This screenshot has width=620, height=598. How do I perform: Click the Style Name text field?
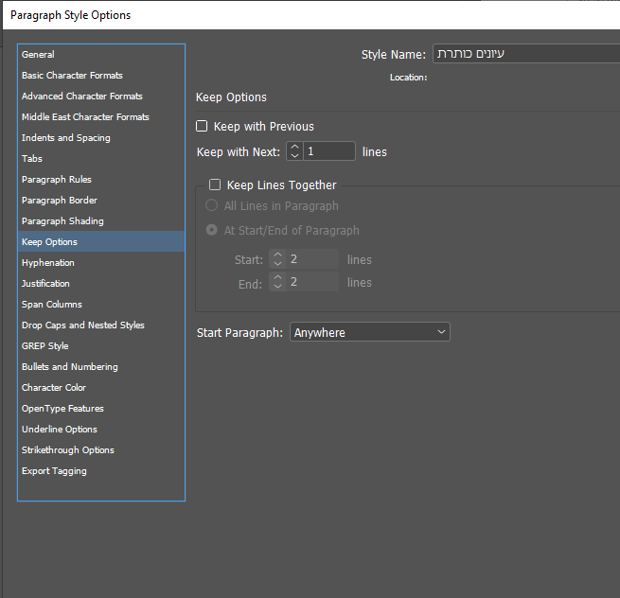(525, 54)
